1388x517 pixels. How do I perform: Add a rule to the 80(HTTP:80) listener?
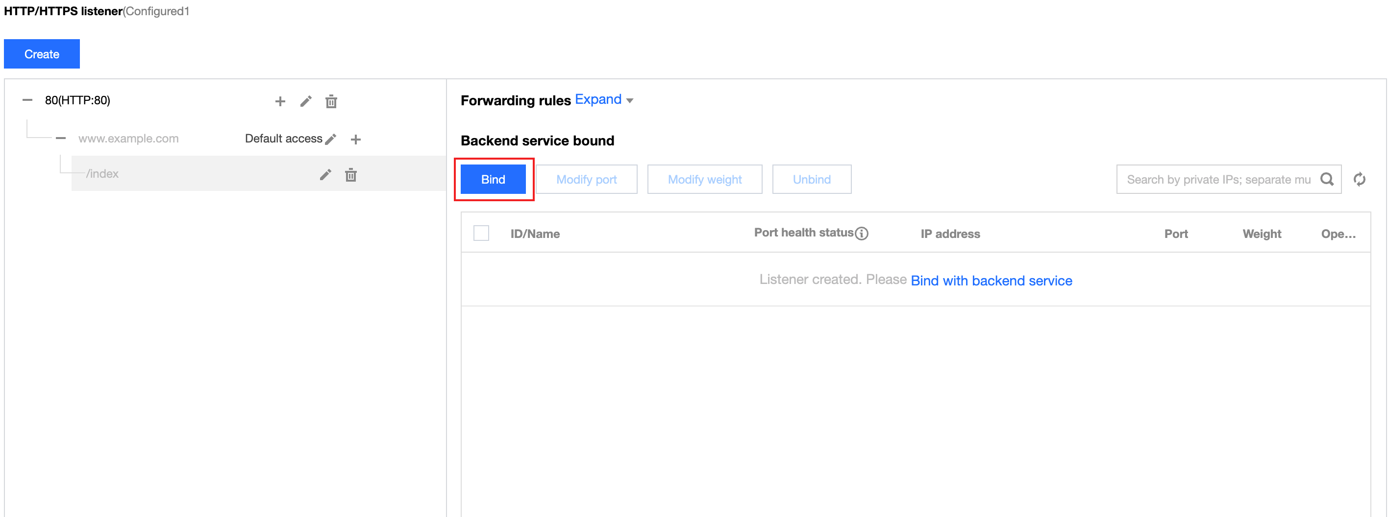click(x=280, y=101)
